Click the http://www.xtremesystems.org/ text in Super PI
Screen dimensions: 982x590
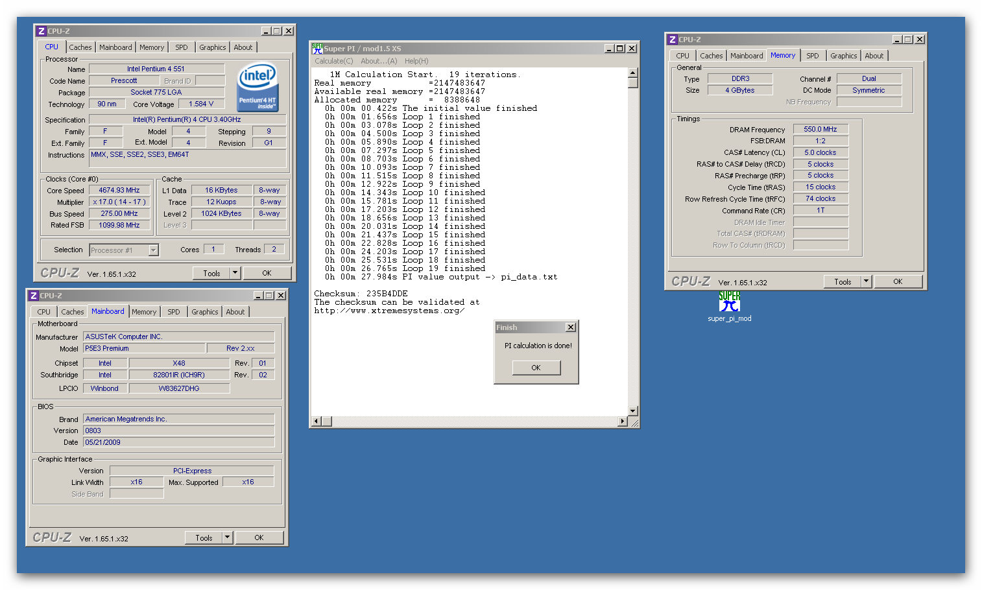(x=389, y=311)
